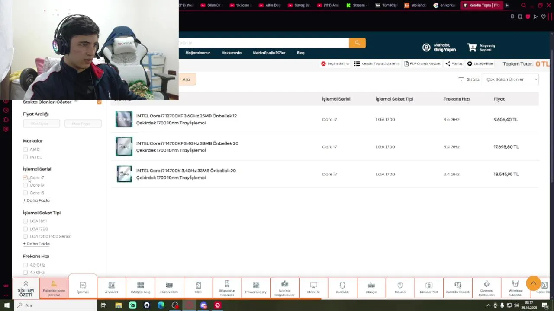Open the Mouse Pad category
This screenshot has height=311, width=554.
[429, 288]
